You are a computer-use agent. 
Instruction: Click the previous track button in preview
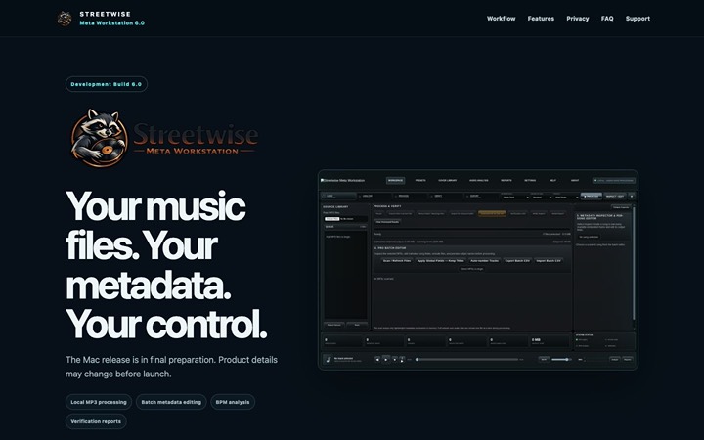377,359
